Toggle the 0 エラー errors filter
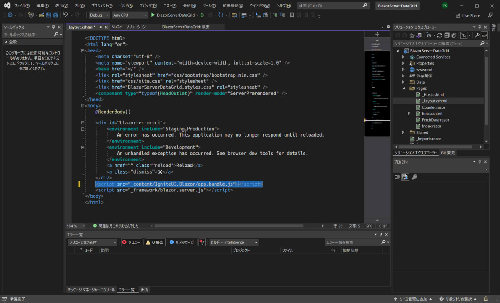The height and width of the screenshot is (303, 500). click(132, 242)
